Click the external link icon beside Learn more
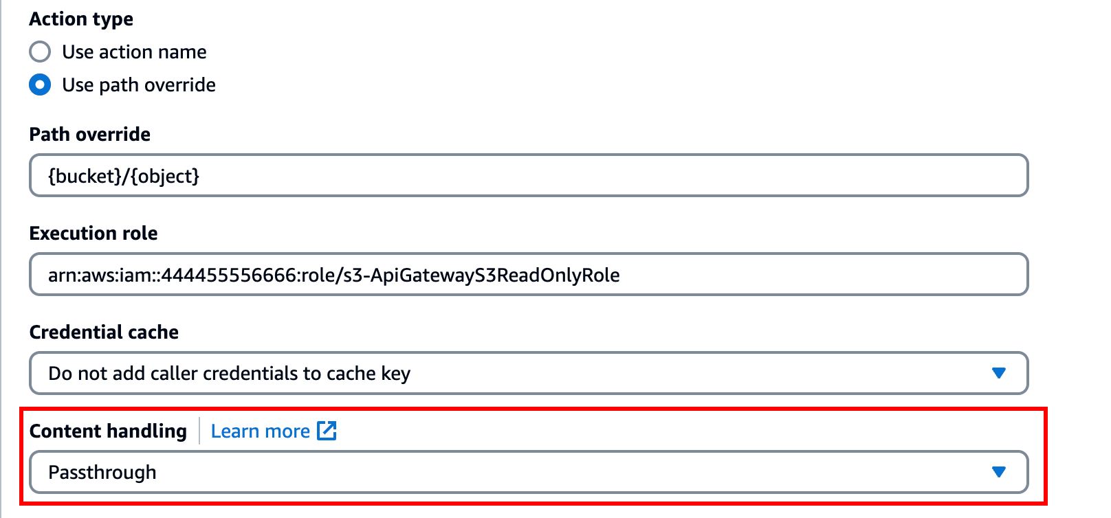Screen dimensions: 1111x518 [x=327, y=431]
